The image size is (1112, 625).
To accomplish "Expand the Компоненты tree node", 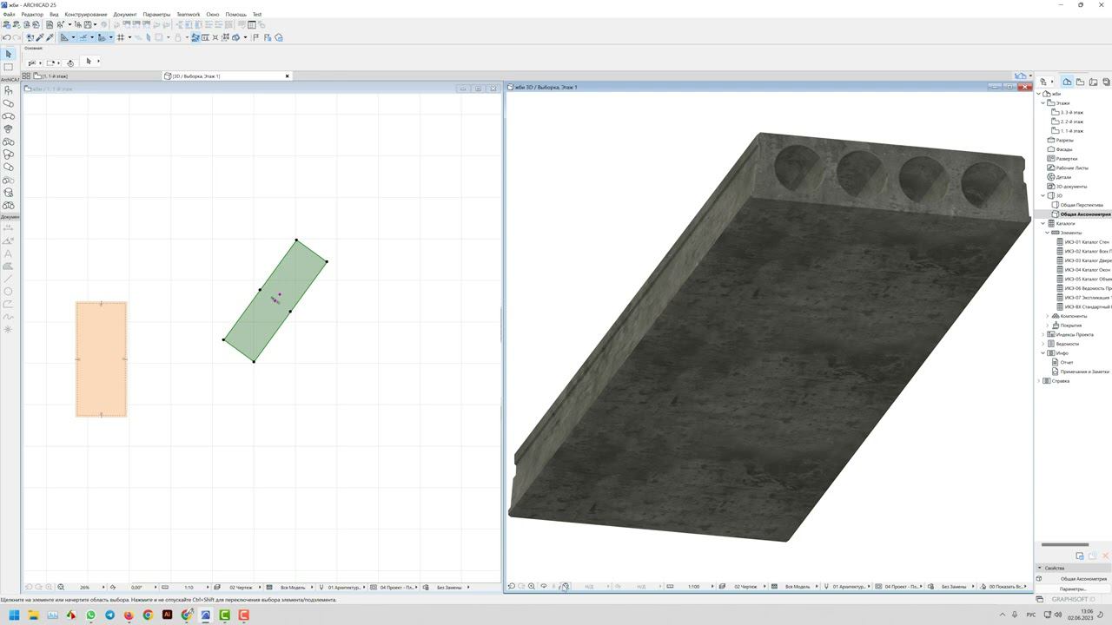I will point(1048,316).
